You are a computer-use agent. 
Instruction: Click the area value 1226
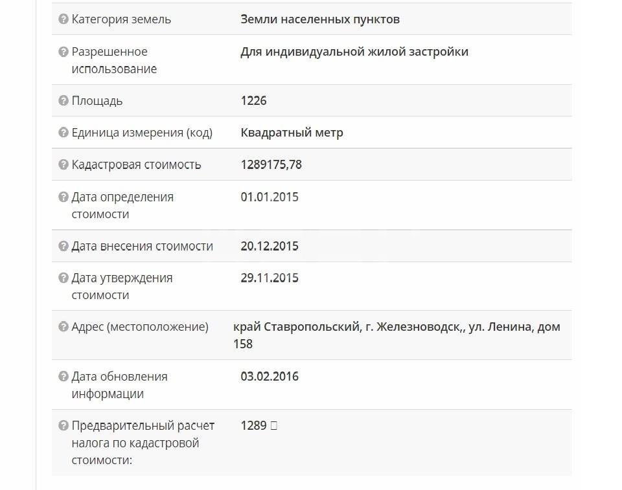pyautogui.click(x=253, y=100)
